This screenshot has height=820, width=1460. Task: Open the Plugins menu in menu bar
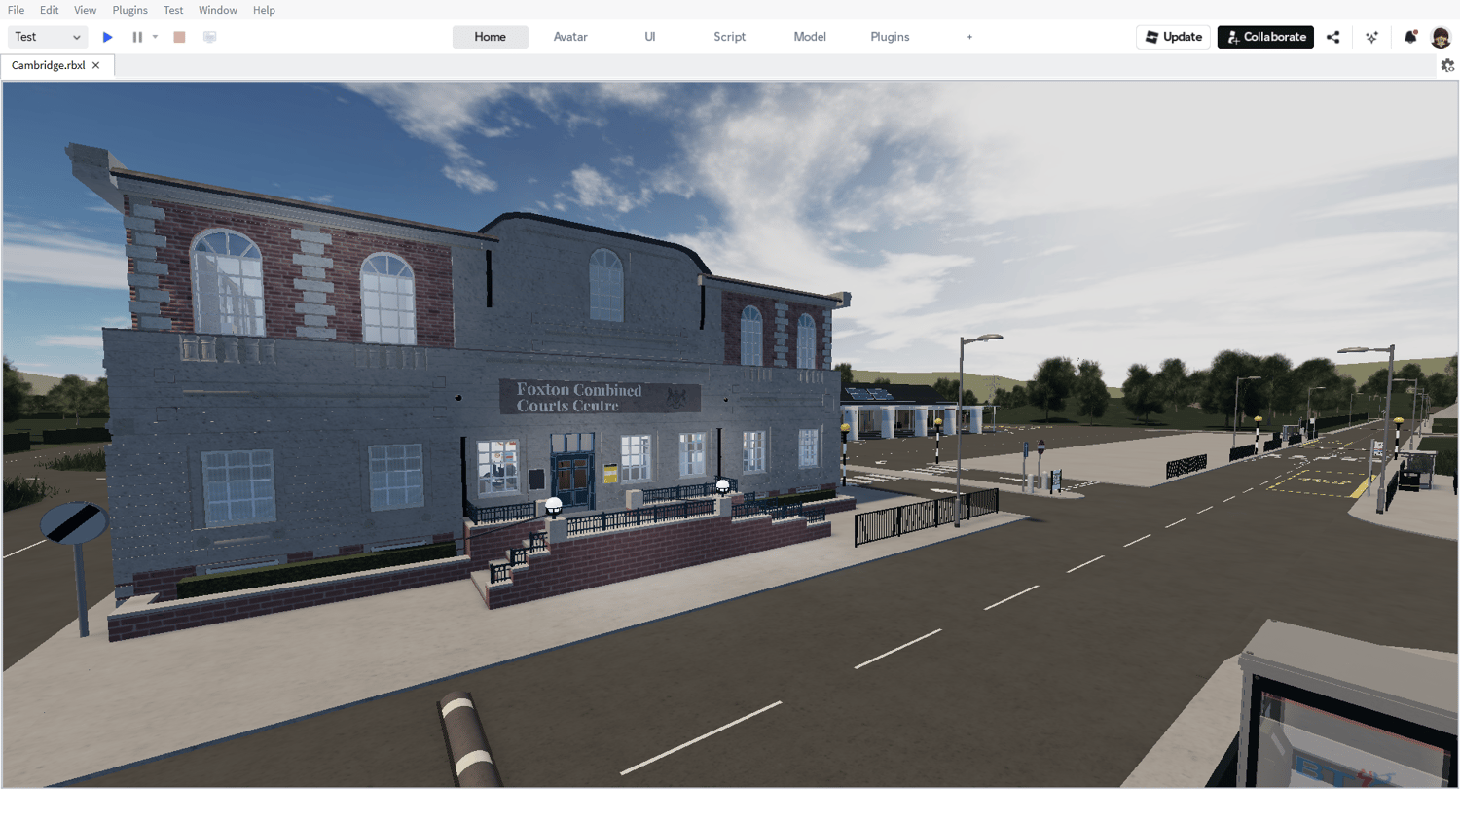[x=130, y=10]
